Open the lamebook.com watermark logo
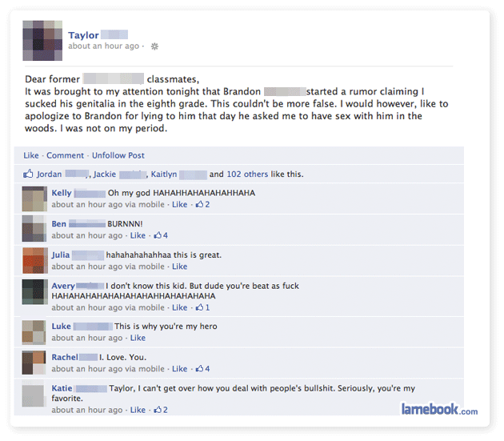This screenshot has height=441, width=504. (439, 409)
